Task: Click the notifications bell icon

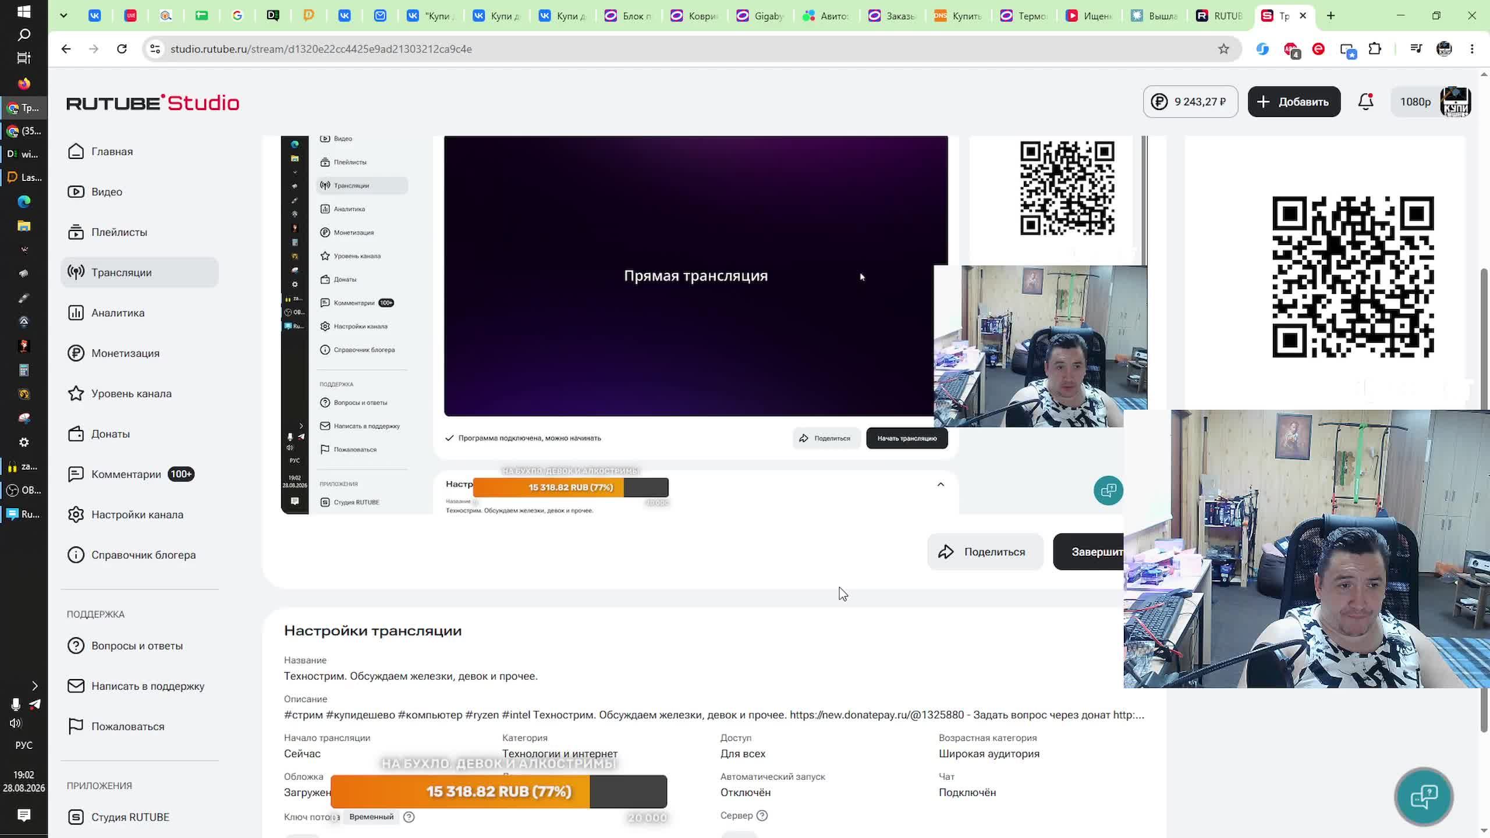Action: tap(1365, 102)
